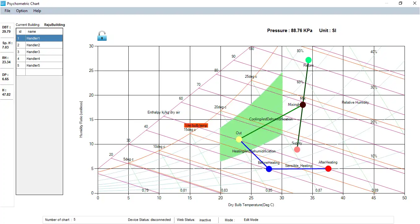The height and width of the screenshot is (224, 420).
Task: Select the Handler3 row in the list
Action: [x=39, y=52]
